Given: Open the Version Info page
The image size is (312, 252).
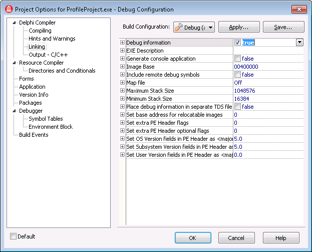Looking at the screenshot, I should (x=34, y=95).
